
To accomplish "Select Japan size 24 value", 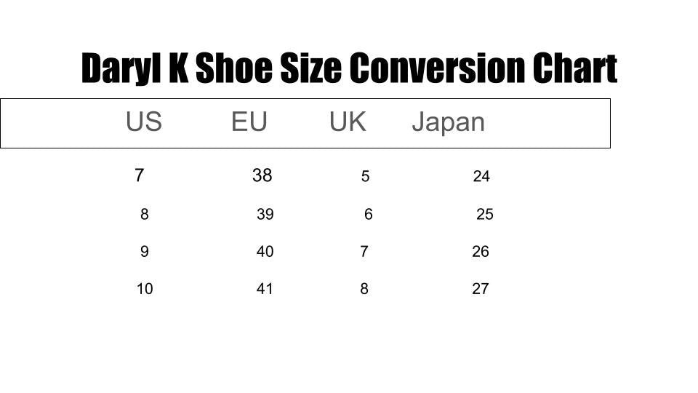I will point(481,176).
